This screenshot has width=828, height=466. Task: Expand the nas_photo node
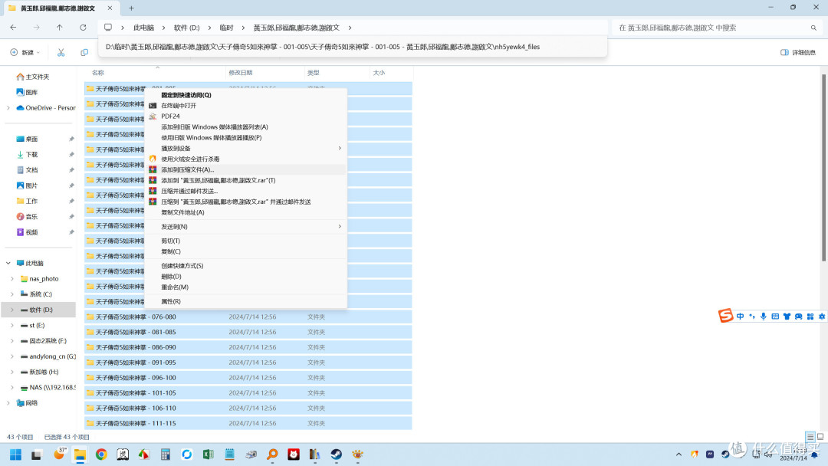tap(13, 279)
